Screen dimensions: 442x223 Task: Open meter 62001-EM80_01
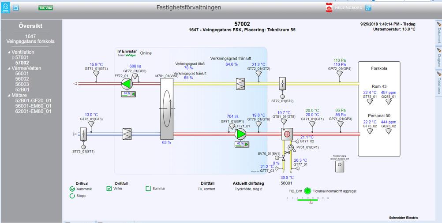(x=33, y=111)
